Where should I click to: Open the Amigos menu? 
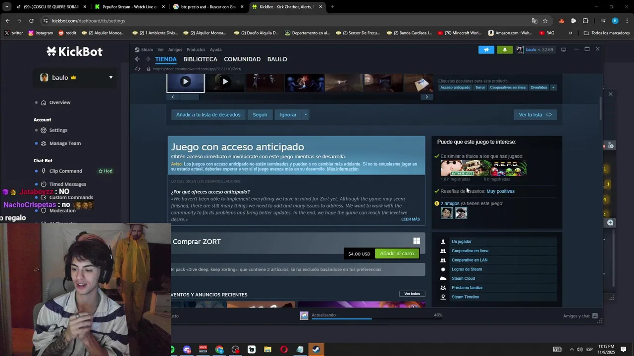[x=175, y=49]
